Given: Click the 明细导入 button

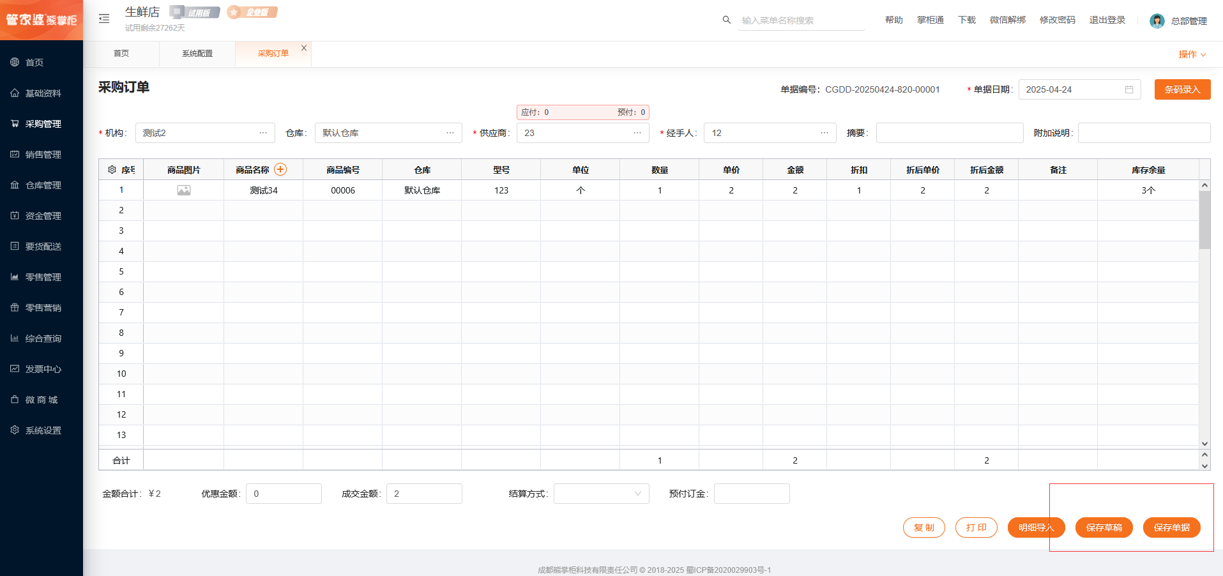Looking at the screenshot, I should point(1036,527).
